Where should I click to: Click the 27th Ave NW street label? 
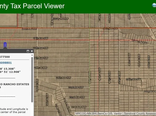point(41,48)
